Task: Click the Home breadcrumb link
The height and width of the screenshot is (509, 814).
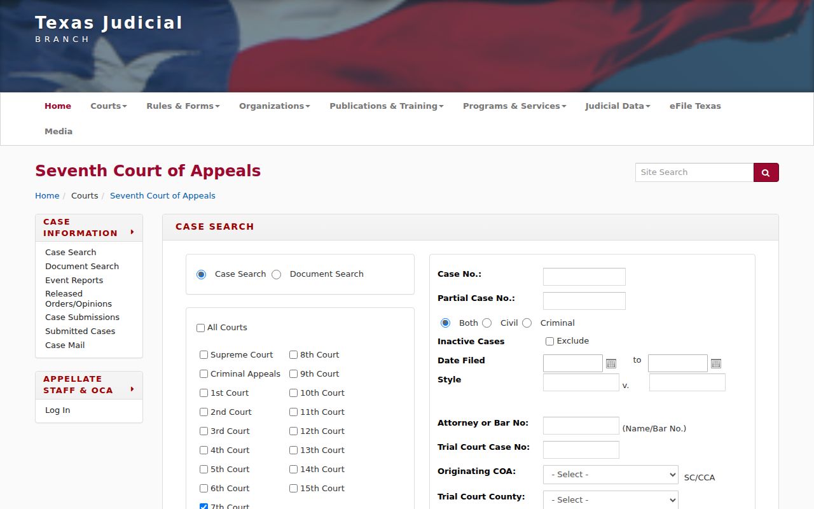Action: (x=47, y=196)
